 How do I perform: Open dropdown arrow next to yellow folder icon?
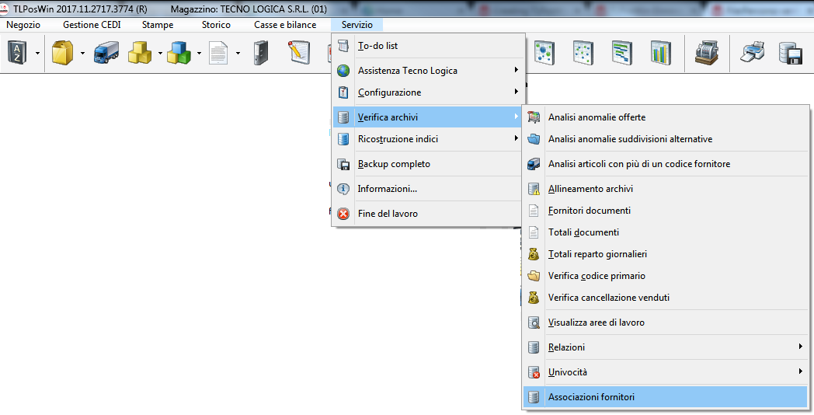[82, 54]
